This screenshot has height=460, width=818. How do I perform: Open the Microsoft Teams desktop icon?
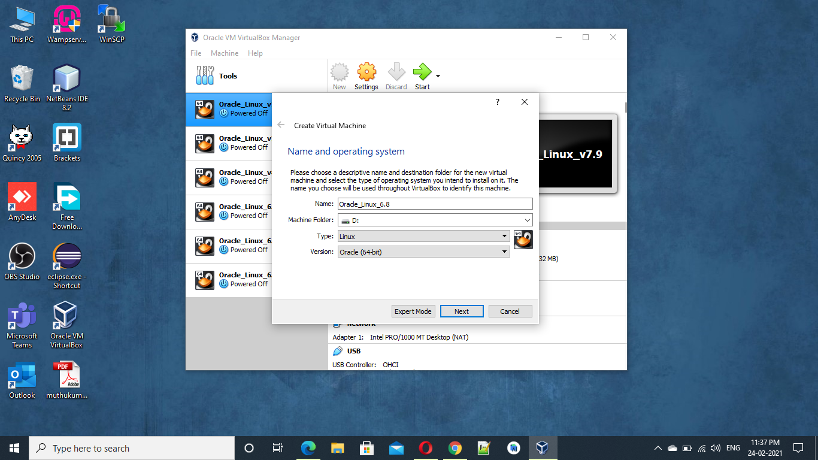click(22, 325)
